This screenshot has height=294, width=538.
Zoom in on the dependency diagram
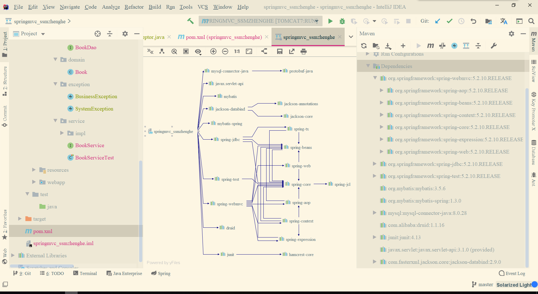213,51
